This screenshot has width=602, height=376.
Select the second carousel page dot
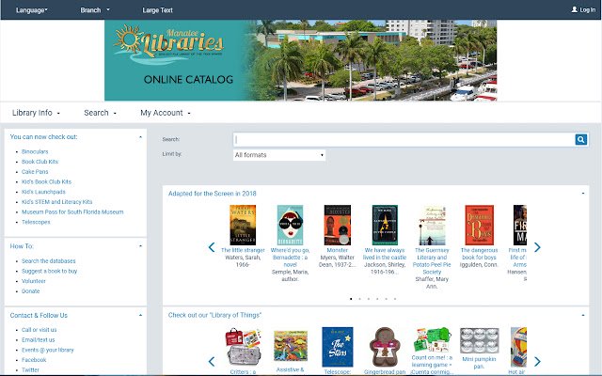359,299
